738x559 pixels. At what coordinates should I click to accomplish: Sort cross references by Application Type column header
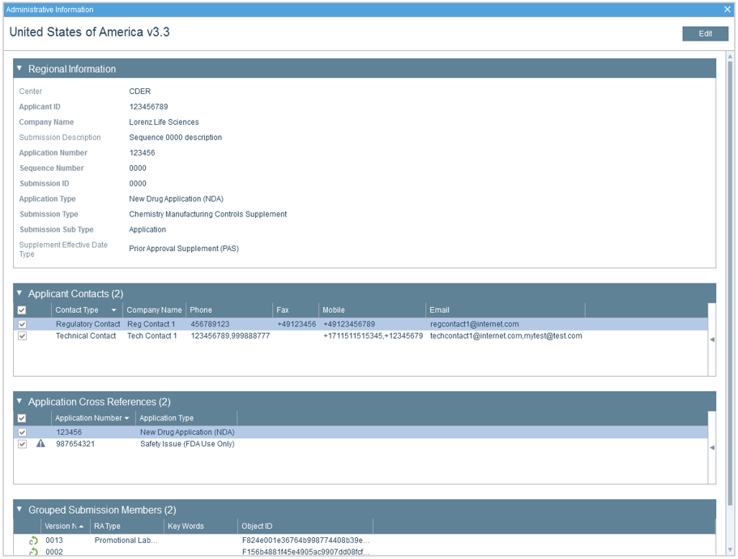[186, 418]
